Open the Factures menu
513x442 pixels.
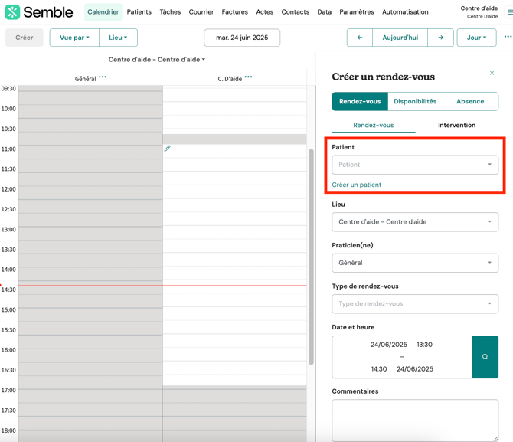pyautogui.click(x=234, y=12)
